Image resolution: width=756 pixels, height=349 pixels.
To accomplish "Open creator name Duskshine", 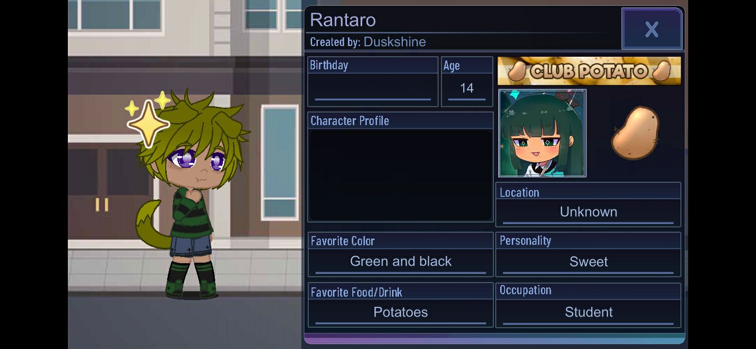I will pyautogui.click(x=394, y=42).
